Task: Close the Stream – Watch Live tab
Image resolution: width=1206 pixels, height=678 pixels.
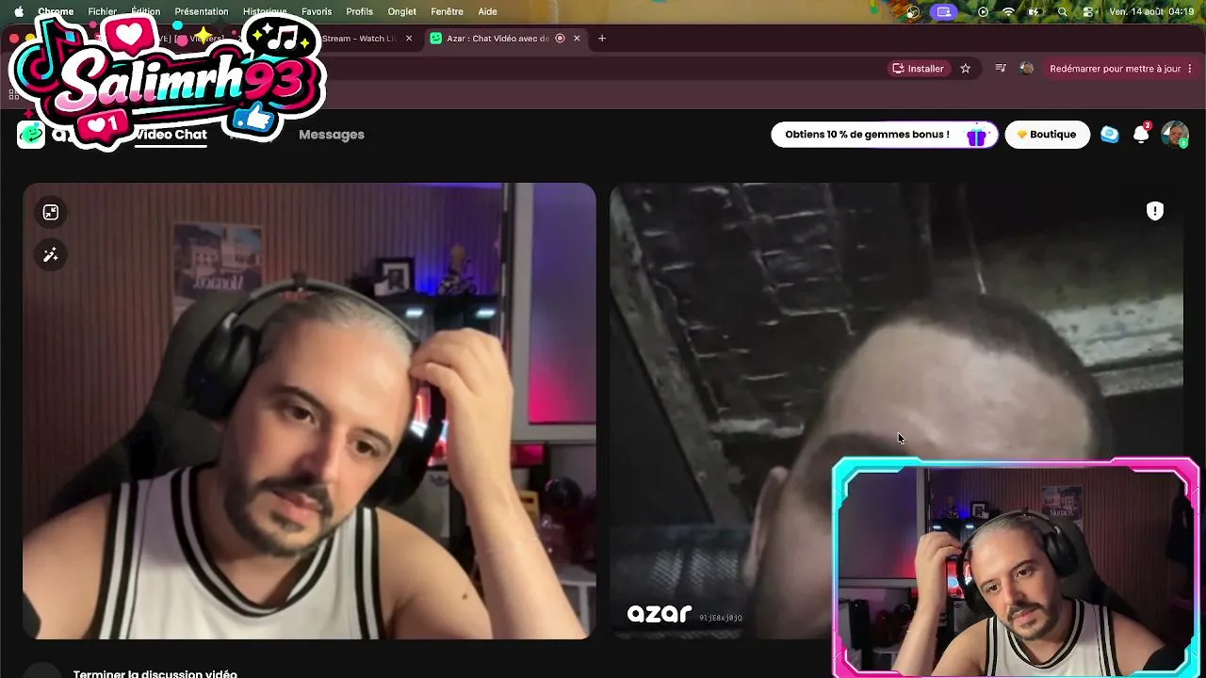Action: point(408,39)
